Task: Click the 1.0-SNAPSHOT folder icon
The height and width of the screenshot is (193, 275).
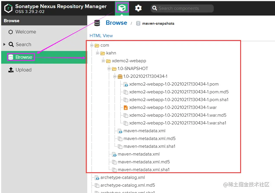Action: 114,69
